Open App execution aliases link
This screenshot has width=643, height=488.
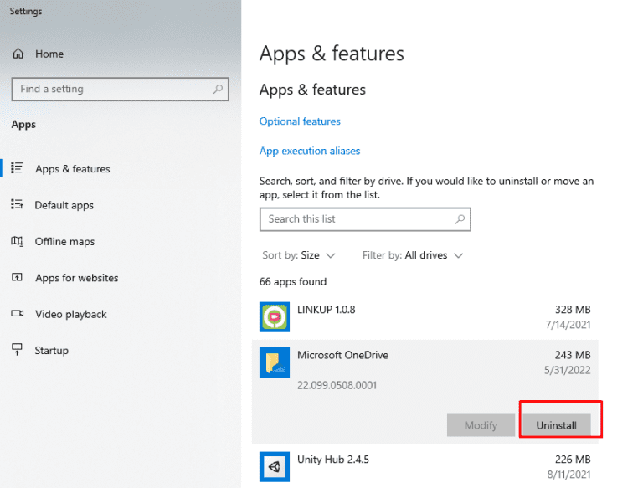[x=310, y=151]
